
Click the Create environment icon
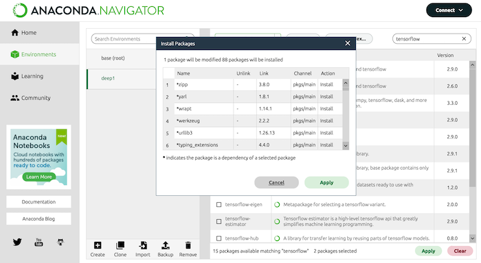[98, 246]
